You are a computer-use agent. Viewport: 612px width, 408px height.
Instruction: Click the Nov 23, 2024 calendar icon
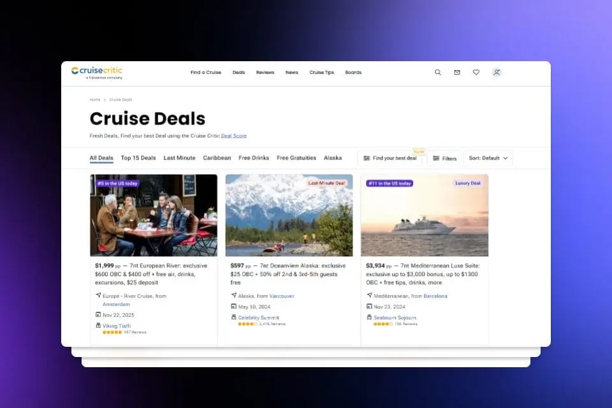click(x=369, y=306)
